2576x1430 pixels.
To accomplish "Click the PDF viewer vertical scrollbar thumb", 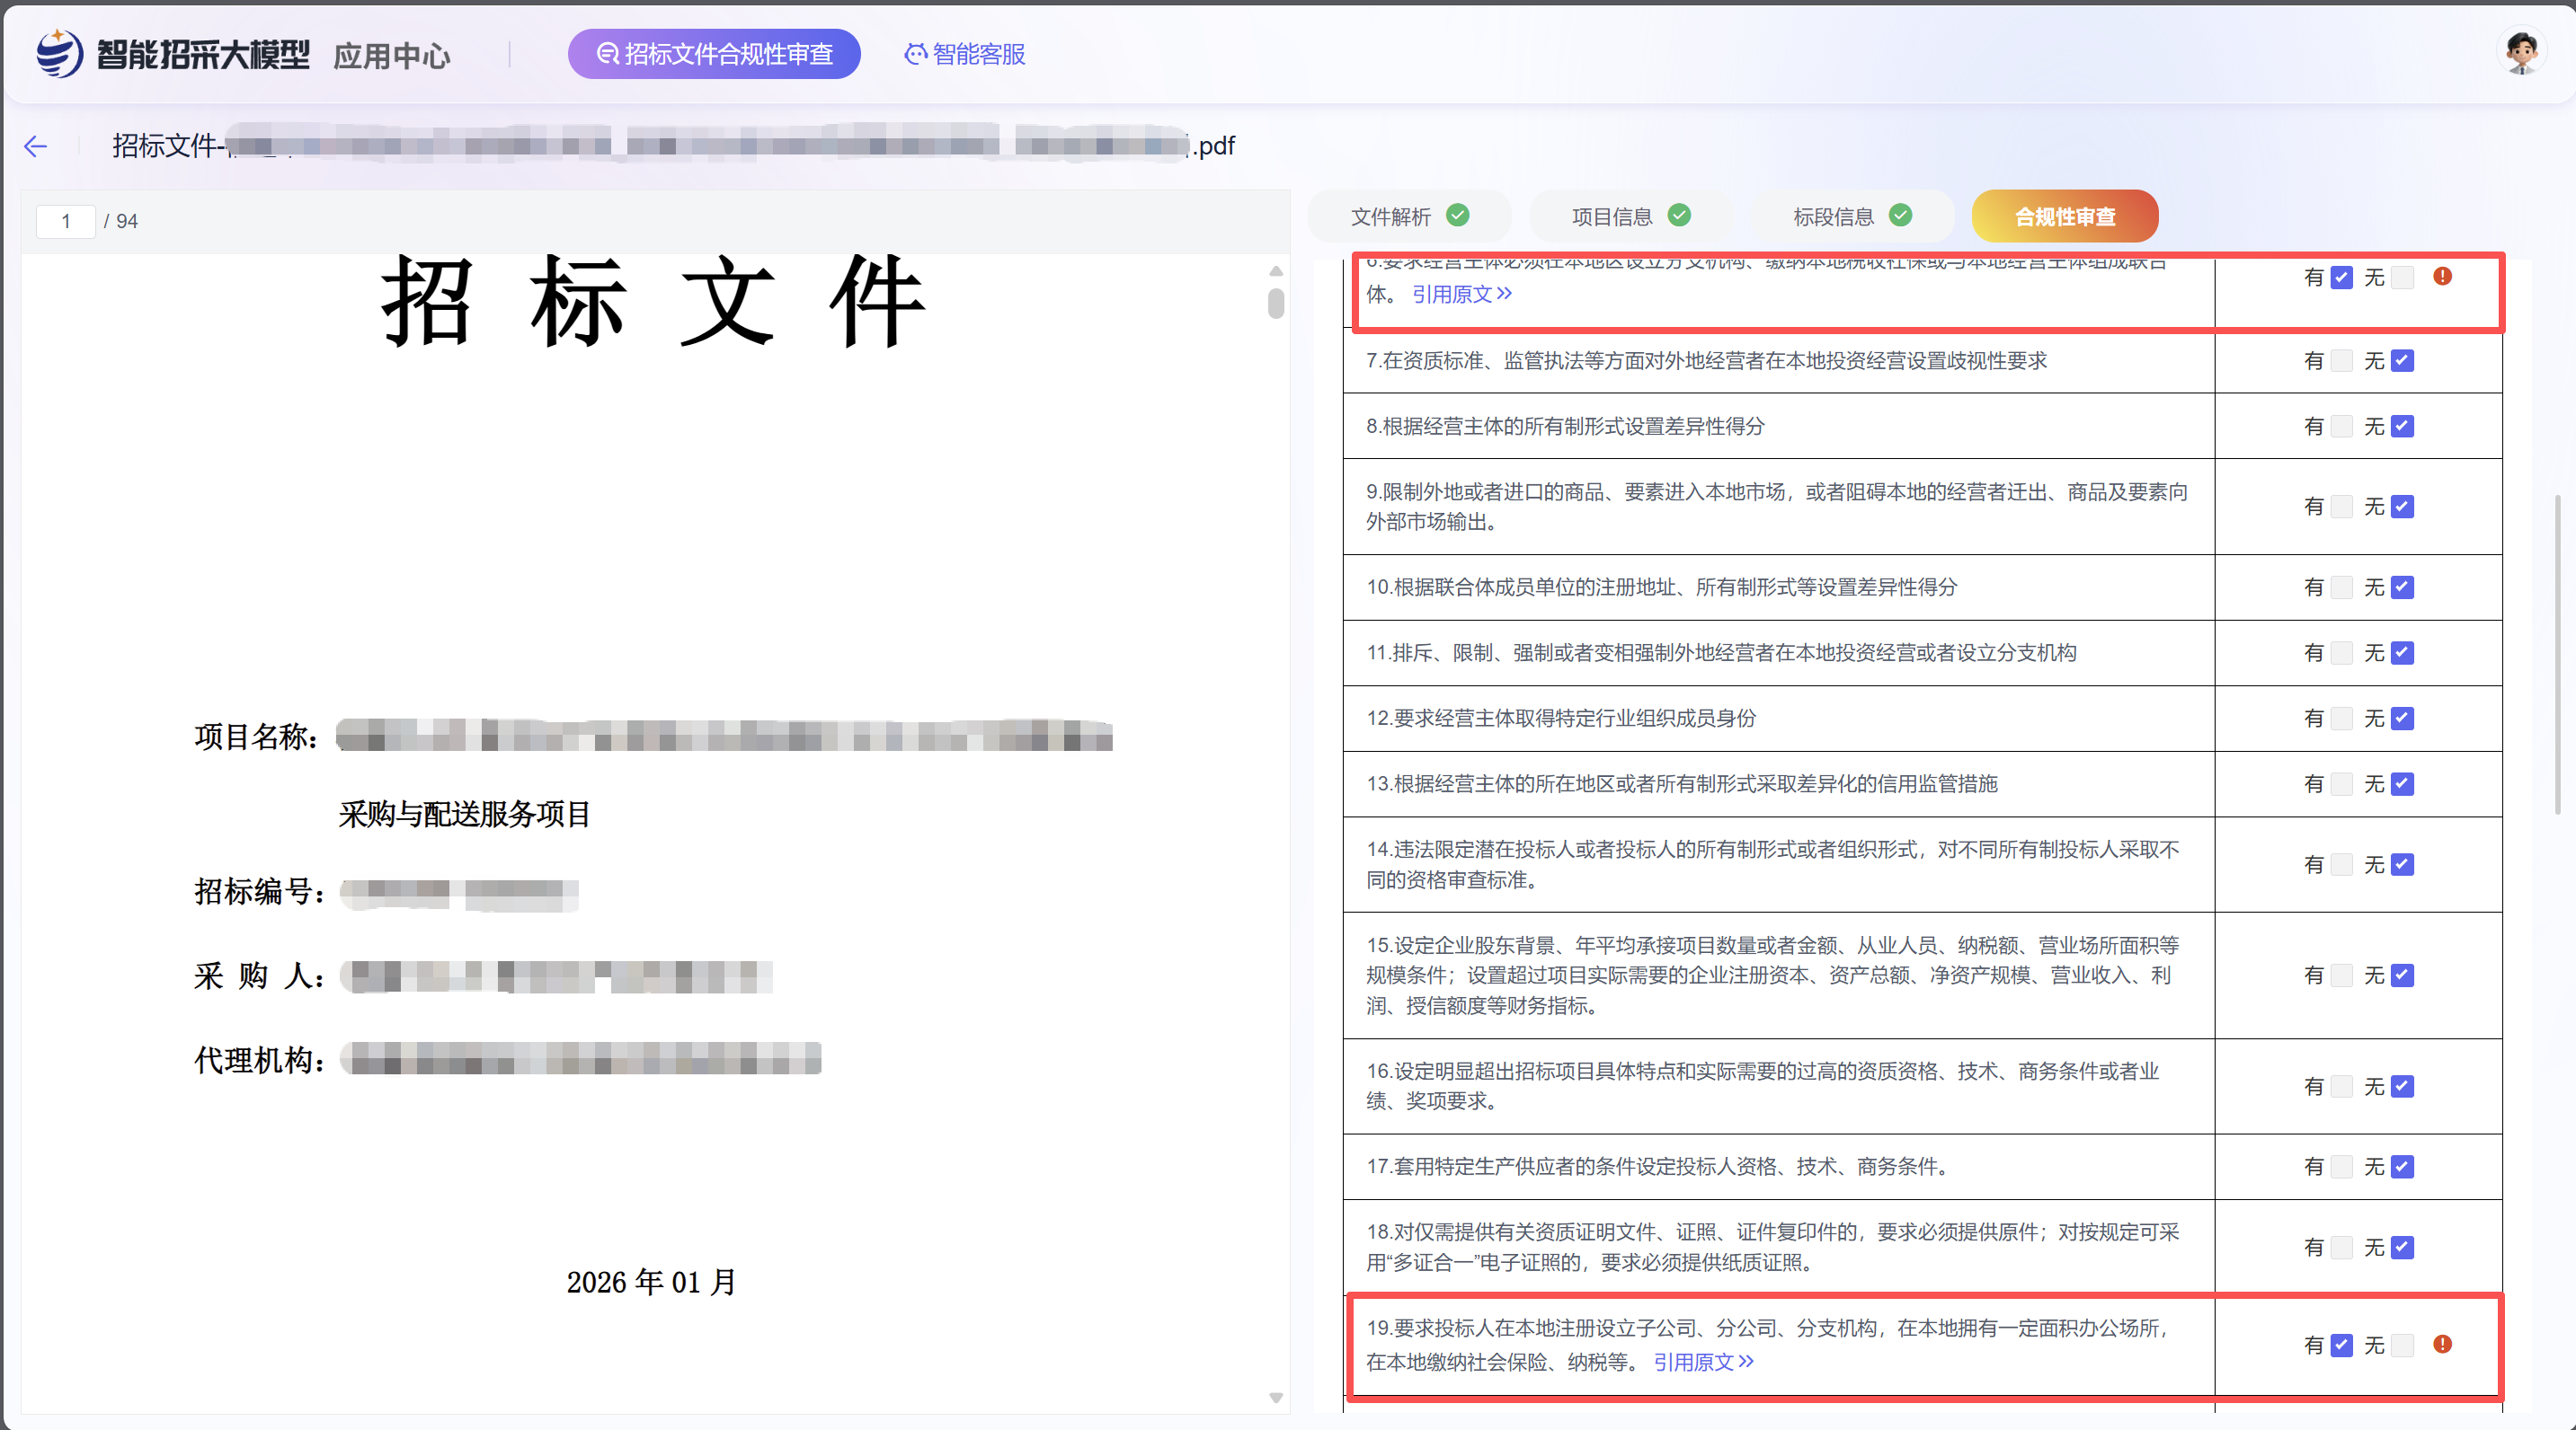I will coord(1275,303).
